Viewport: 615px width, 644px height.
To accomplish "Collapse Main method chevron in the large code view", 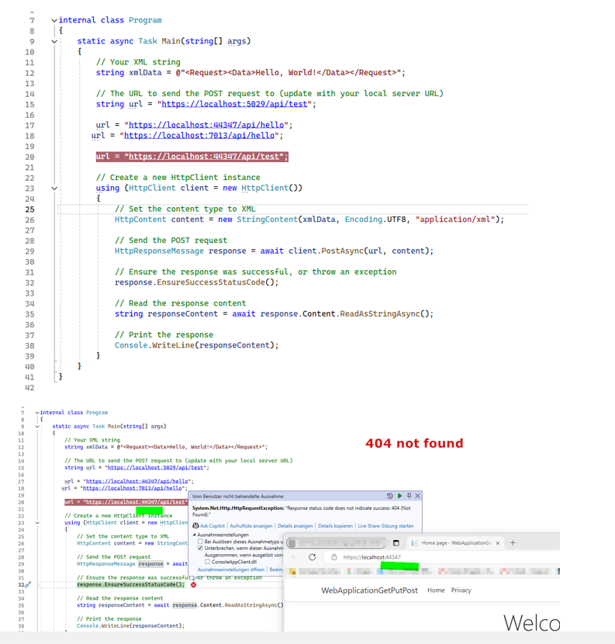I will tap(54, 41).
